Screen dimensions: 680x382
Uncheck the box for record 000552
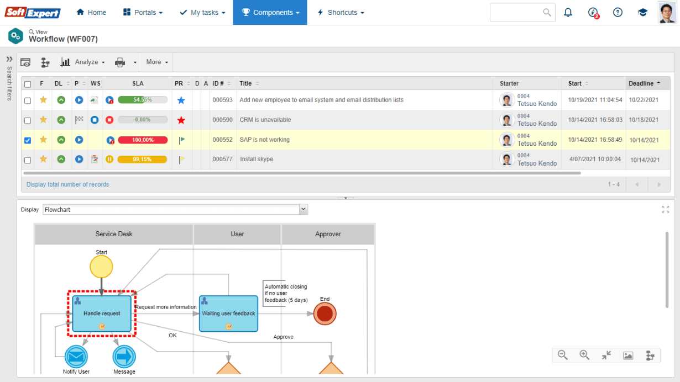pos(28,140)
